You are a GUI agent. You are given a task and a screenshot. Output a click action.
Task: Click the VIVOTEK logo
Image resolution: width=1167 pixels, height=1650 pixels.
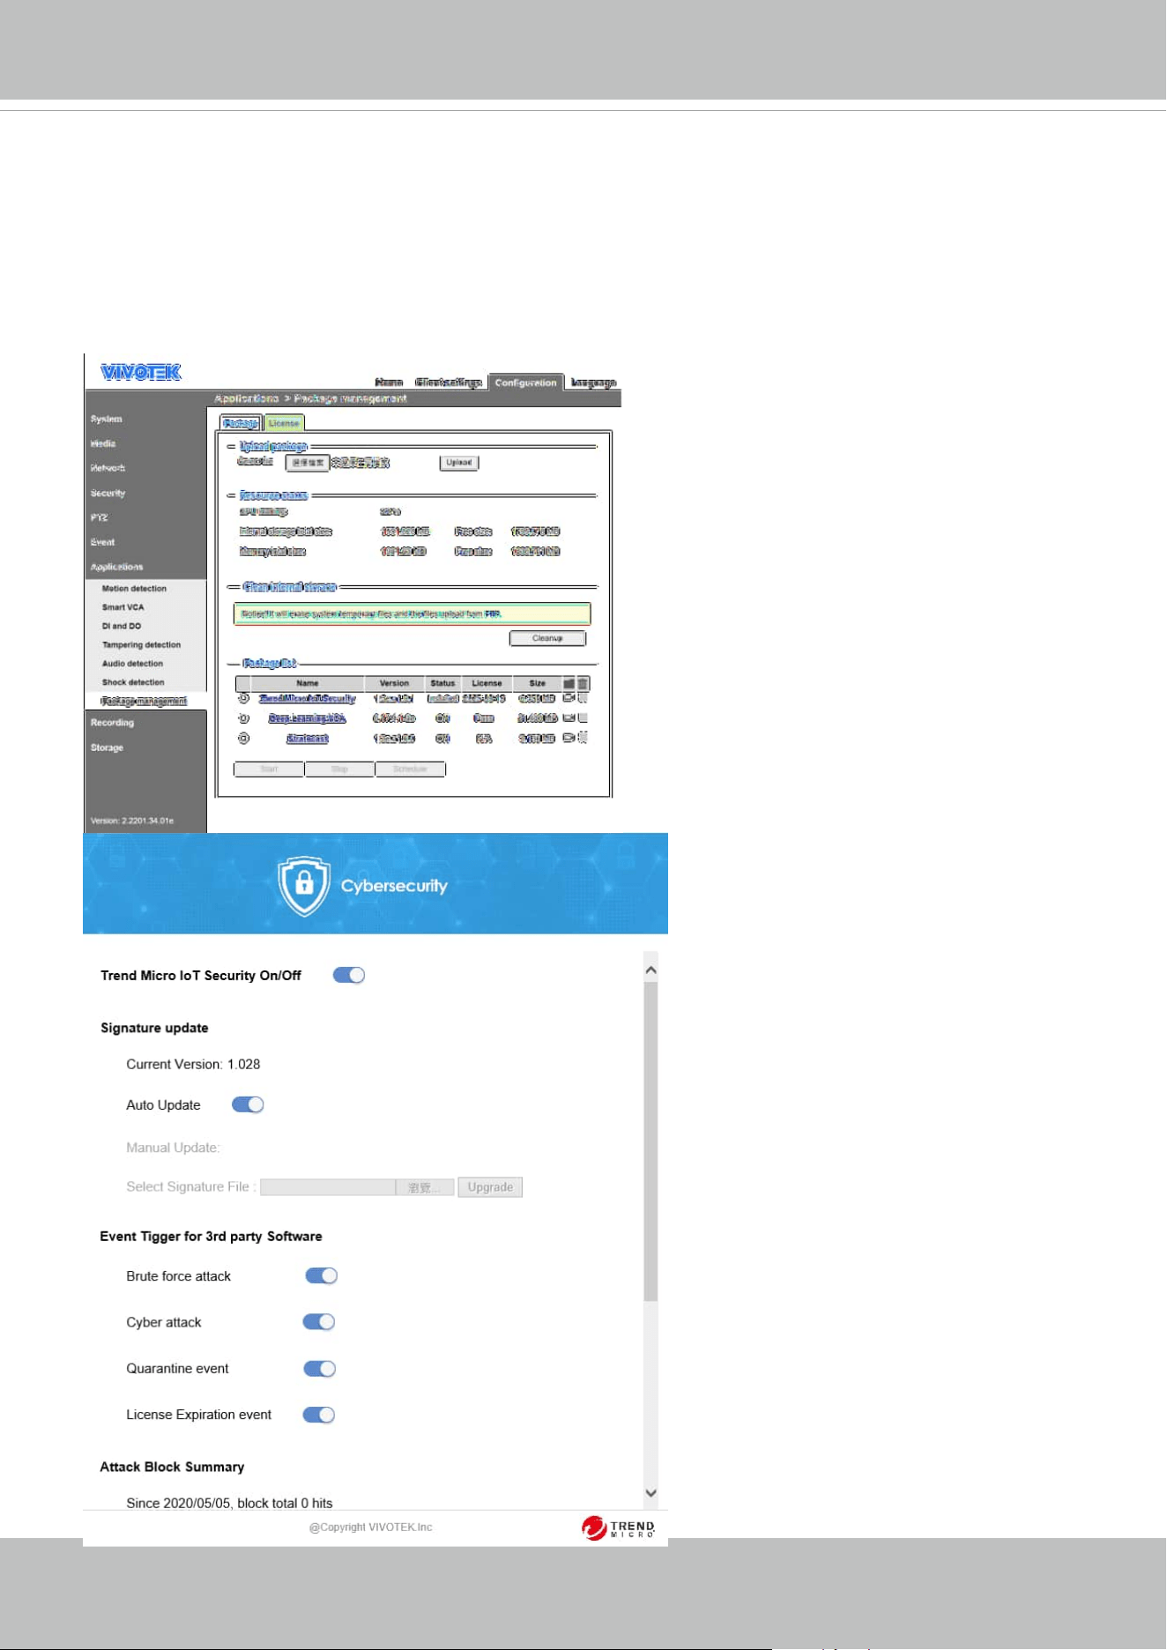coord(141,372)
